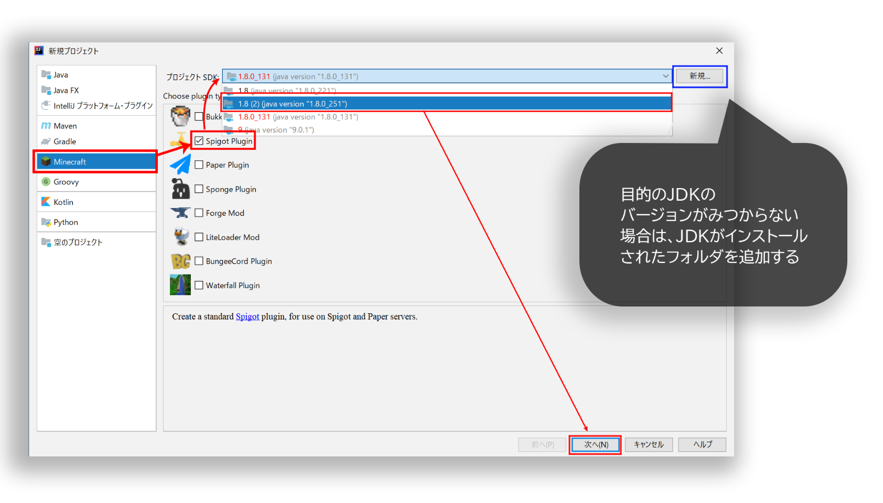
Task: Click the Java folder icon
Action: [46, 74]
